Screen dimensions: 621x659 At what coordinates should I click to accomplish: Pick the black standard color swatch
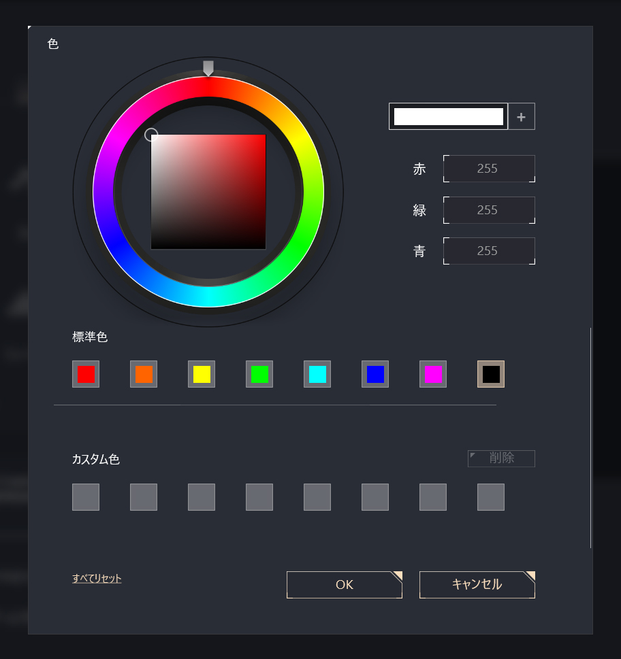click(x=491, y=374)
